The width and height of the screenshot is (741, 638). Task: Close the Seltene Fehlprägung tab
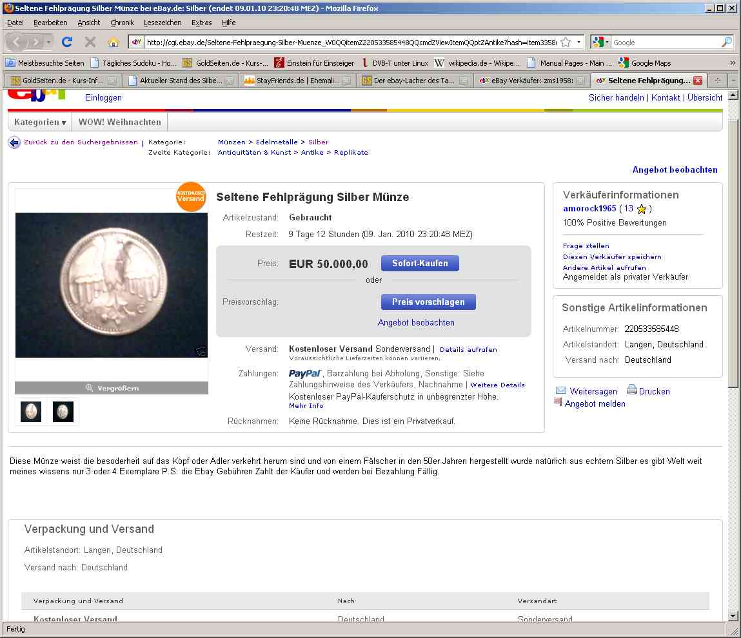point(697,81)
